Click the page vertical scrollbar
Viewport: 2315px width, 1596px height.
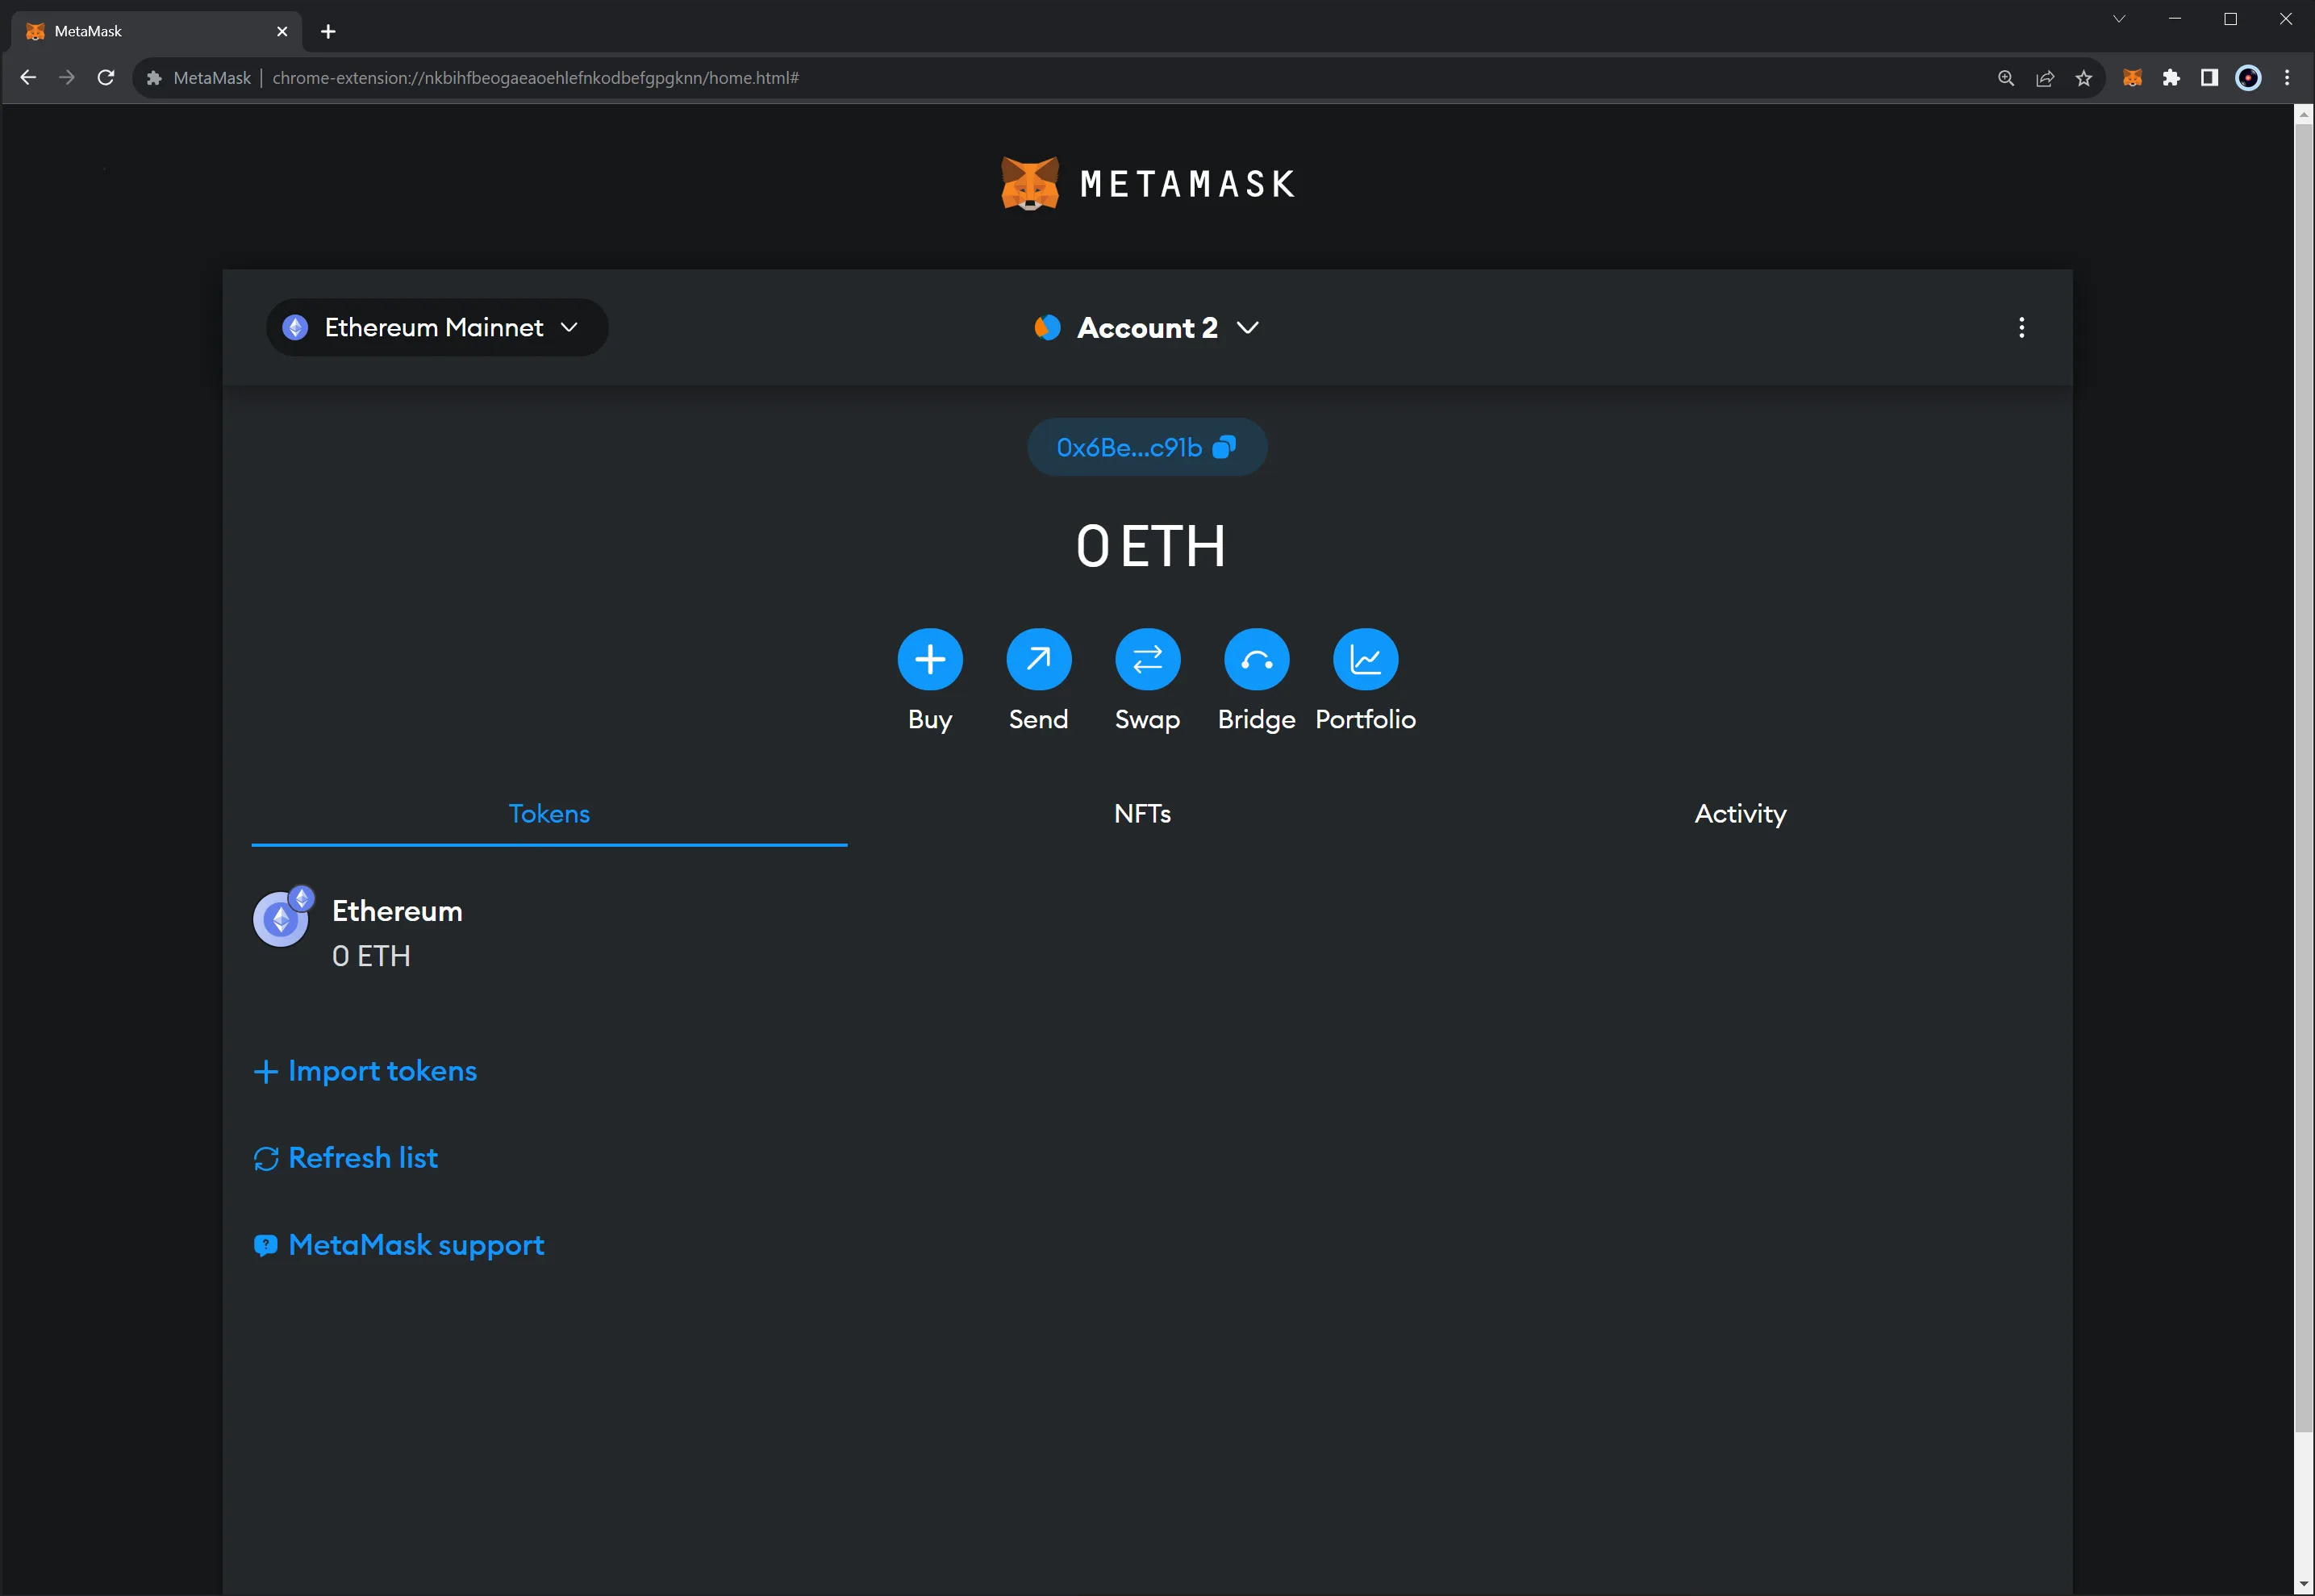(x=2304, y=778)
